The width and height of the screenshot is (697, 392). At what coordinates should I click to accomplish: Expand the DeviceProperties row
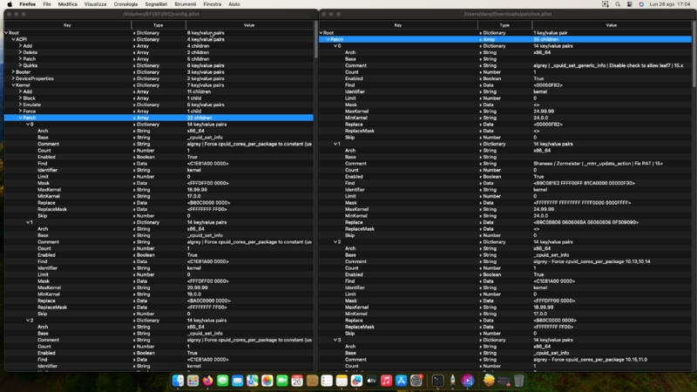point(13,78)
